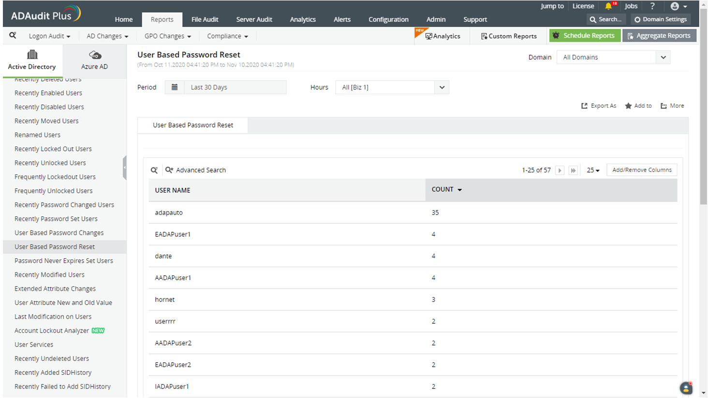Select the User Based Password Reset tab
This screenshot has width=708, height=400.
(193, 125)
